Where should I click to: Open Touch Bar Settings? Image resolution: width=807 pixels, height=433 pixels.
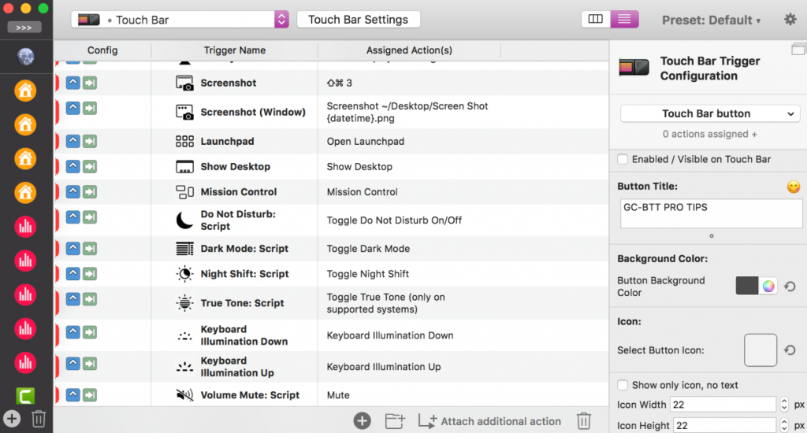click(x=358, y=20)
